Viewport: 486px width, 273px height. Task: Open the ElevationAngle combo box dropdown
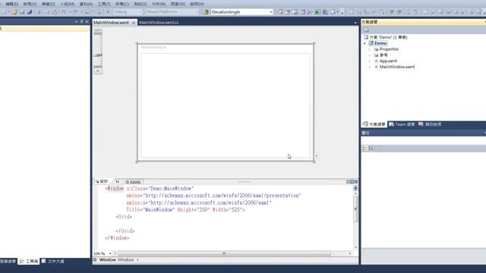point(270,12)
